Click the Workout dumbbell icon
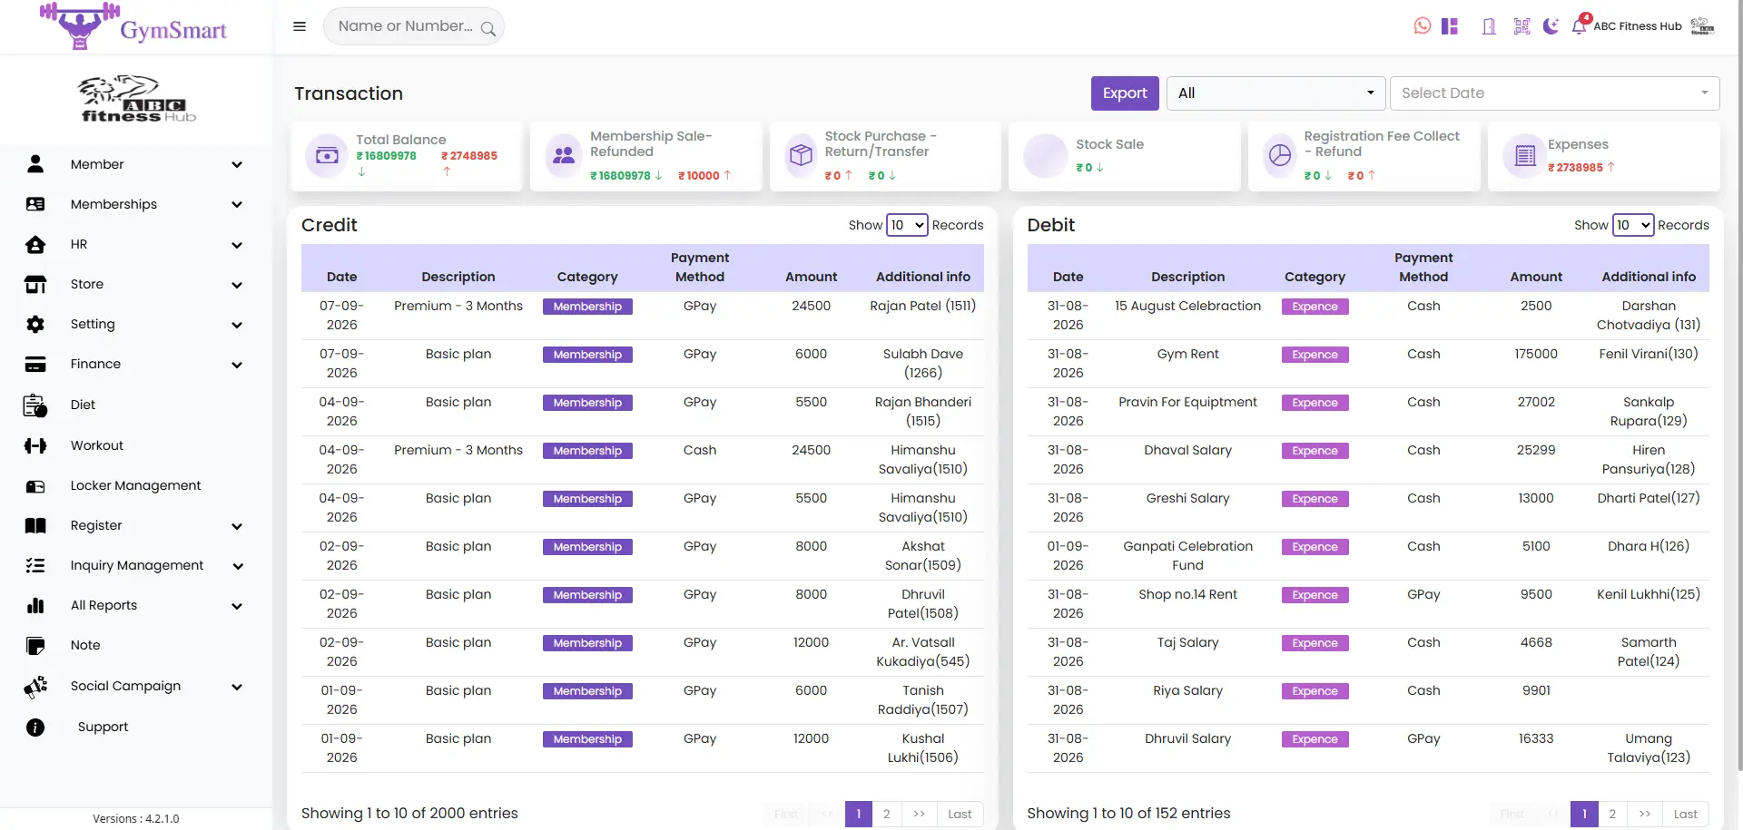The image size is (1743, 830). (x=35, y=445)
